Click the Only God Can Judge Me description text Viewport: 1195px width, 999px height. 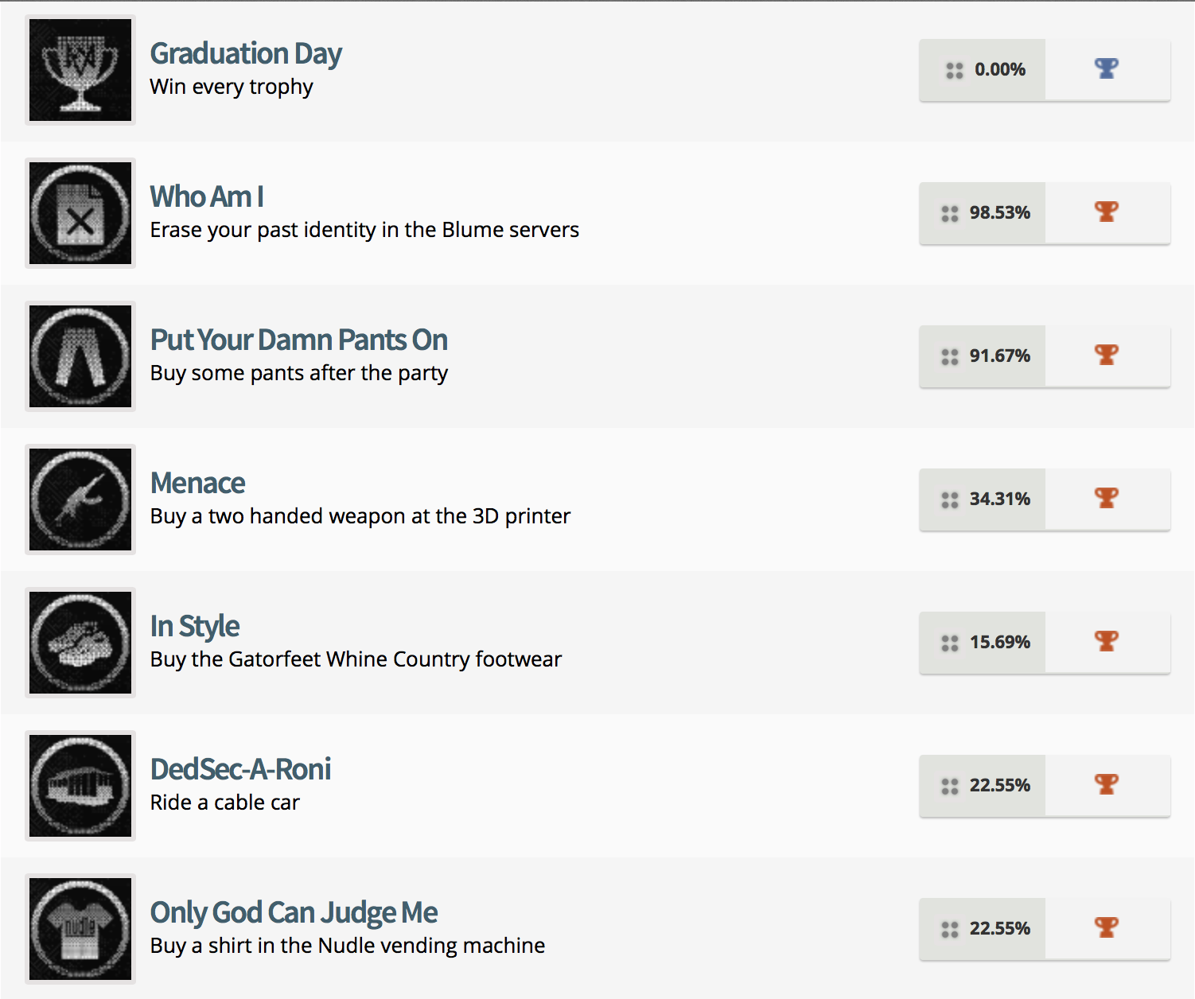(348, 946)
